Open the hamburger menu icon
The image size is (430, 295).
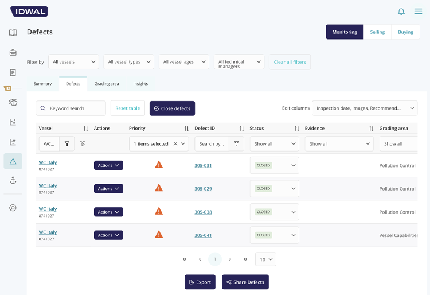point(418,11)
